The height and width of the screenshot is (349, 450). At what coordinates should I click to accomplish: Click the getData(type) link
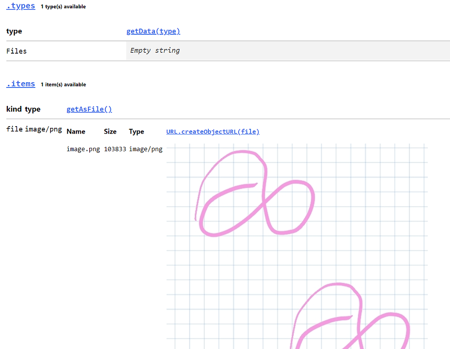(x=153, y=31)
